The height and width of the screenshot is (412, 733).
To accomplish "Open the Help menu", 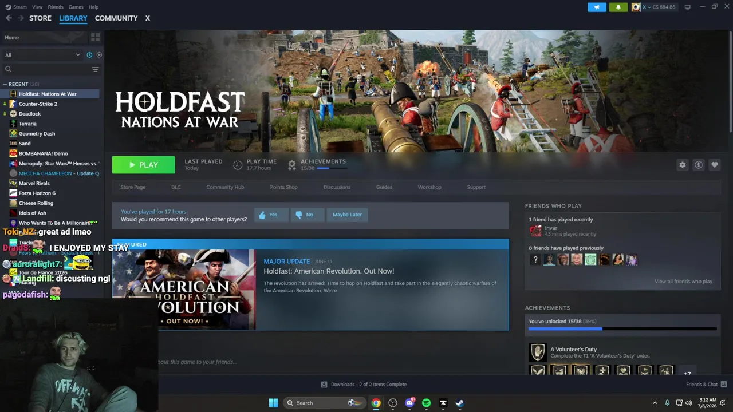I will [x=93, y=7].
